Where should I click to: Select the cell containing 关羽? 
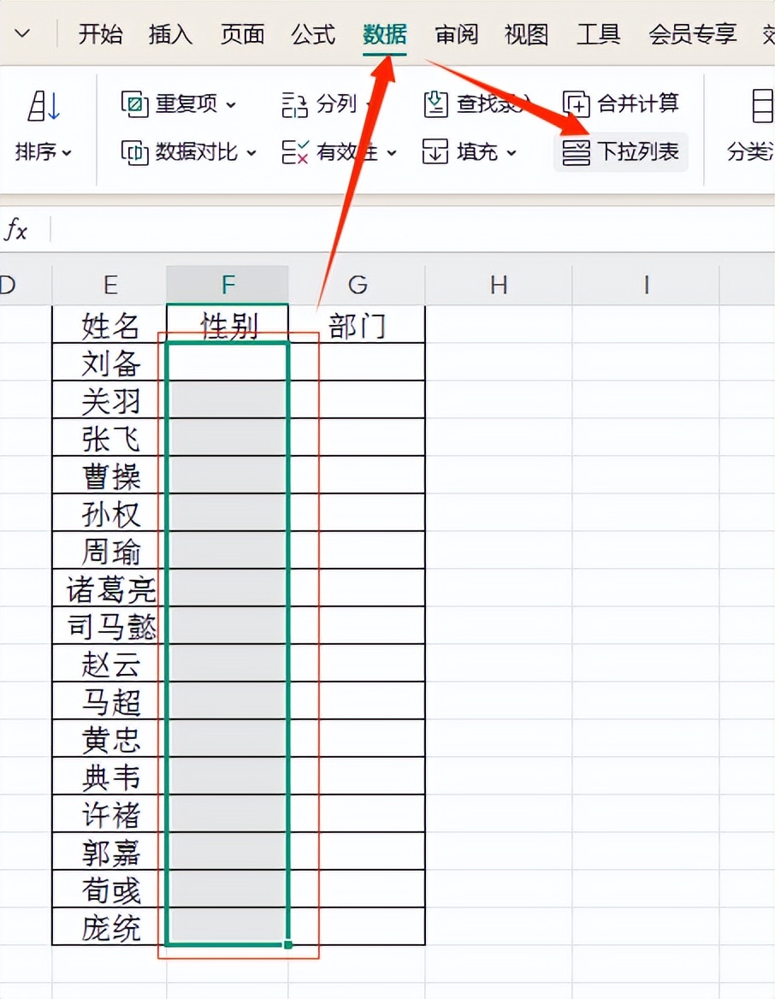coord(109,400)
